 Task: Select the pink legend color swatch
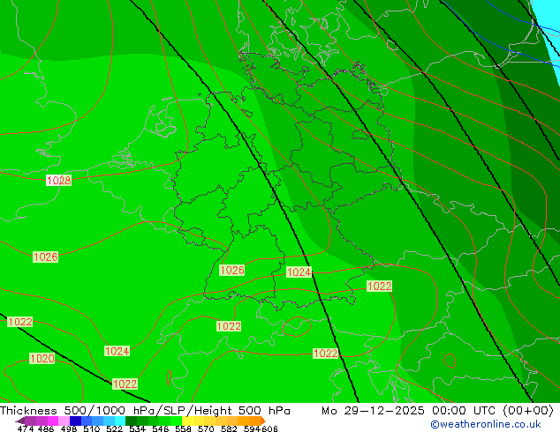[64, 421]
